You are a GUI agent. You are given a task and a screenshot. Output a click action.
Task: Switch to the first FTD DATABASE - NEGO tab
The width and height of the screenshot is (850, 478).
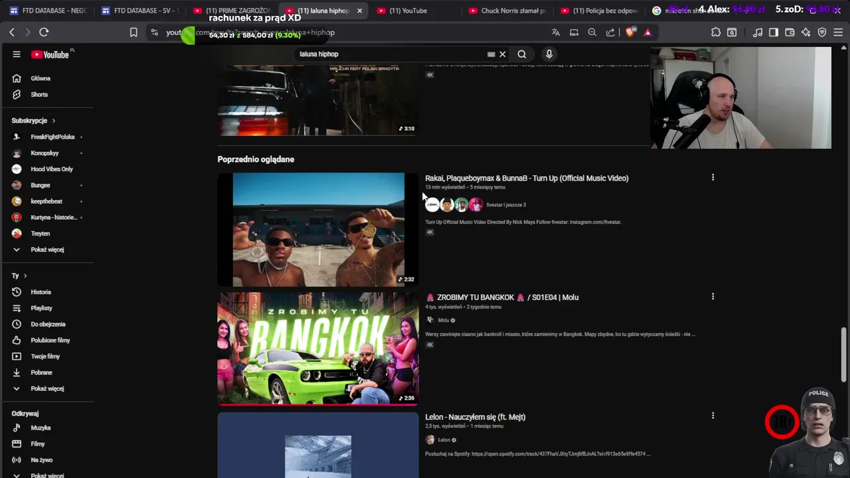click(x=48, y=11)
